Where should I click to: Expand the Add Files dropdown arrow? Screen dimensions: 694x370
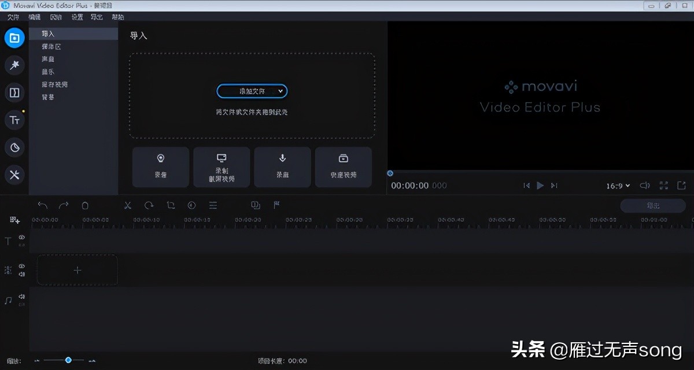click(x=280, y=91)
